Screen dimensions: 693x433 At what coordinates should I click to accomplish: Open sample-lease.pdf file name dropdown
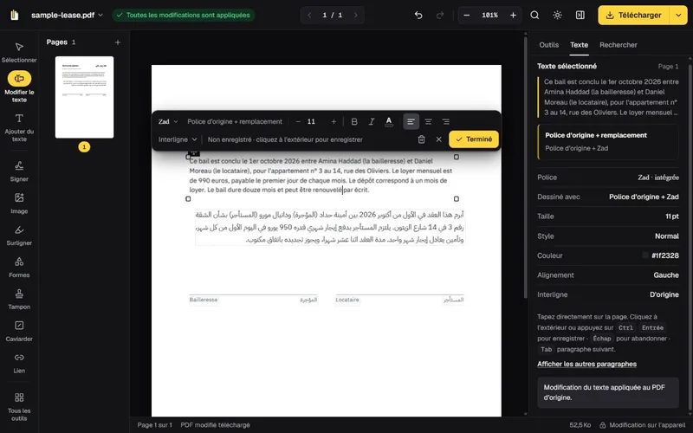(x=68, y=15)
